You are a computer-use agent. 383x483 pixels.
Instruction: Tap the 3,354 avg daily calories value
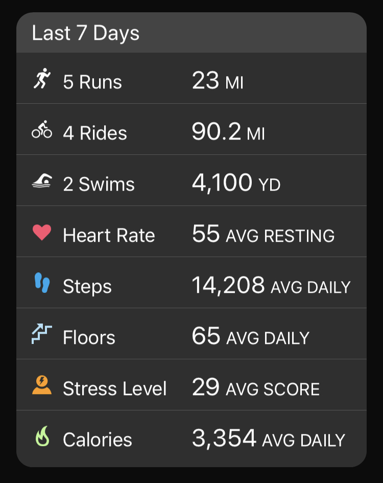point(268,439)
